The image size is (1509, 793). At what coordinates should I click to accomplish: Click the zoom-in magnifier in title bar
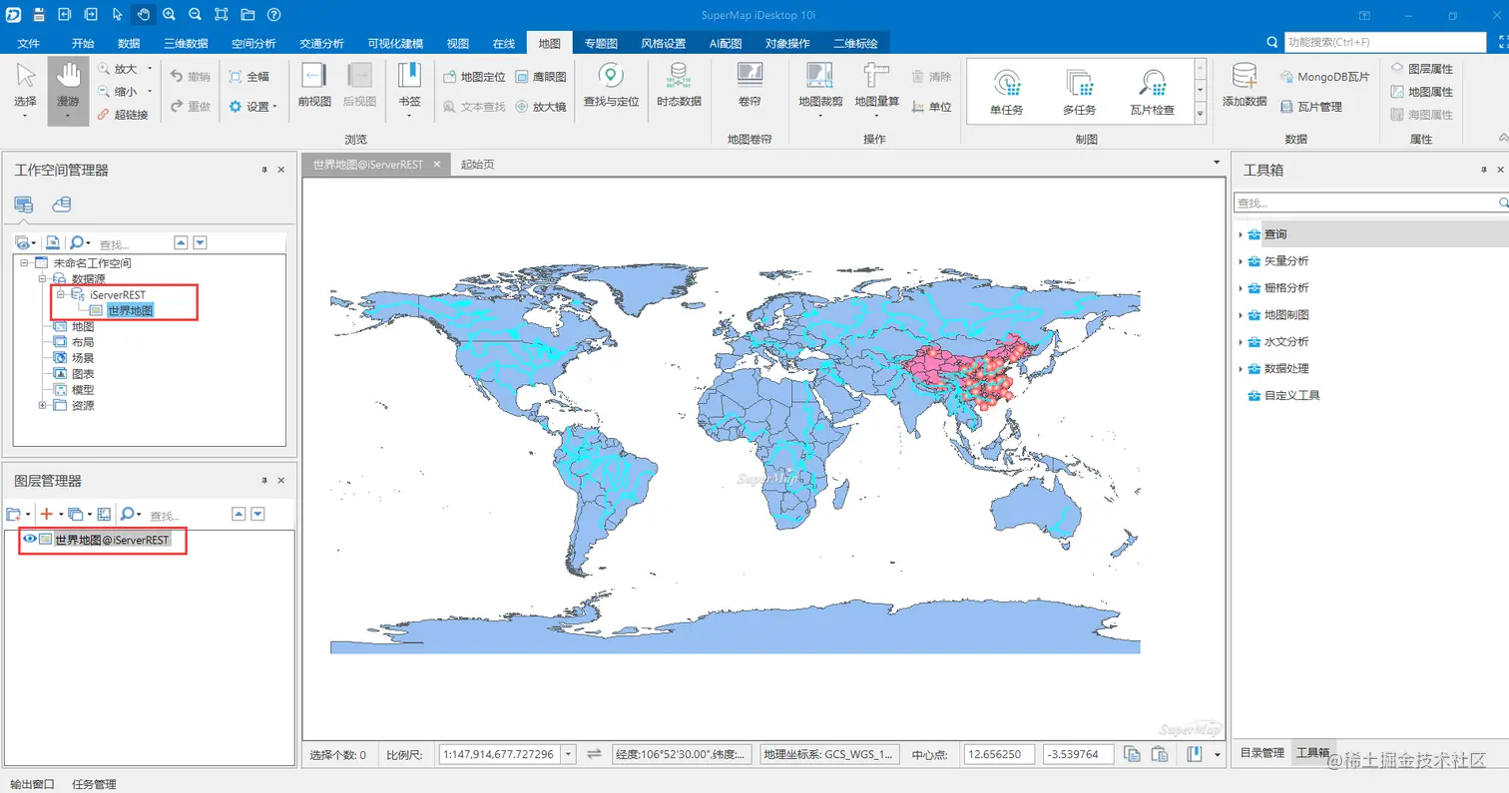tap(170, 15)
